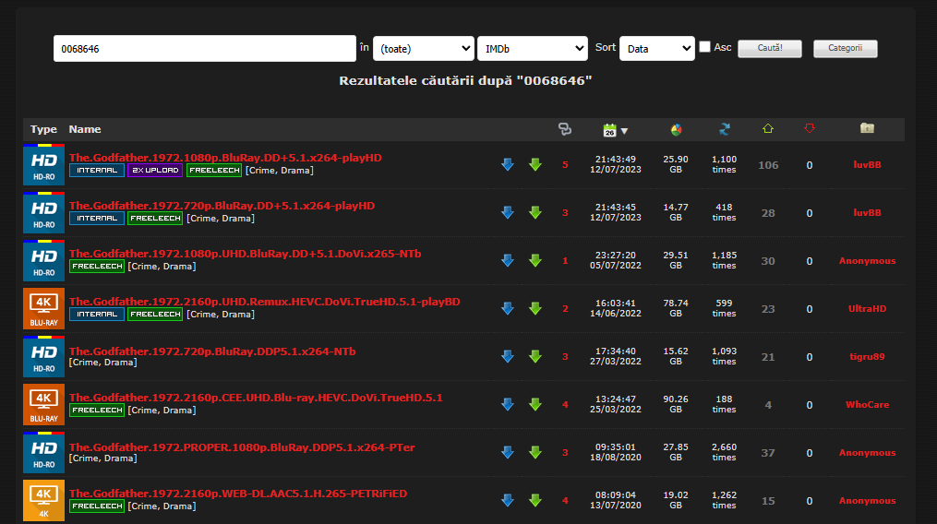Viewport: 937px width, 524px height.
Task: Click FREELEECH badge on the 1080p playHD row
Action: [x=214, y=171]
